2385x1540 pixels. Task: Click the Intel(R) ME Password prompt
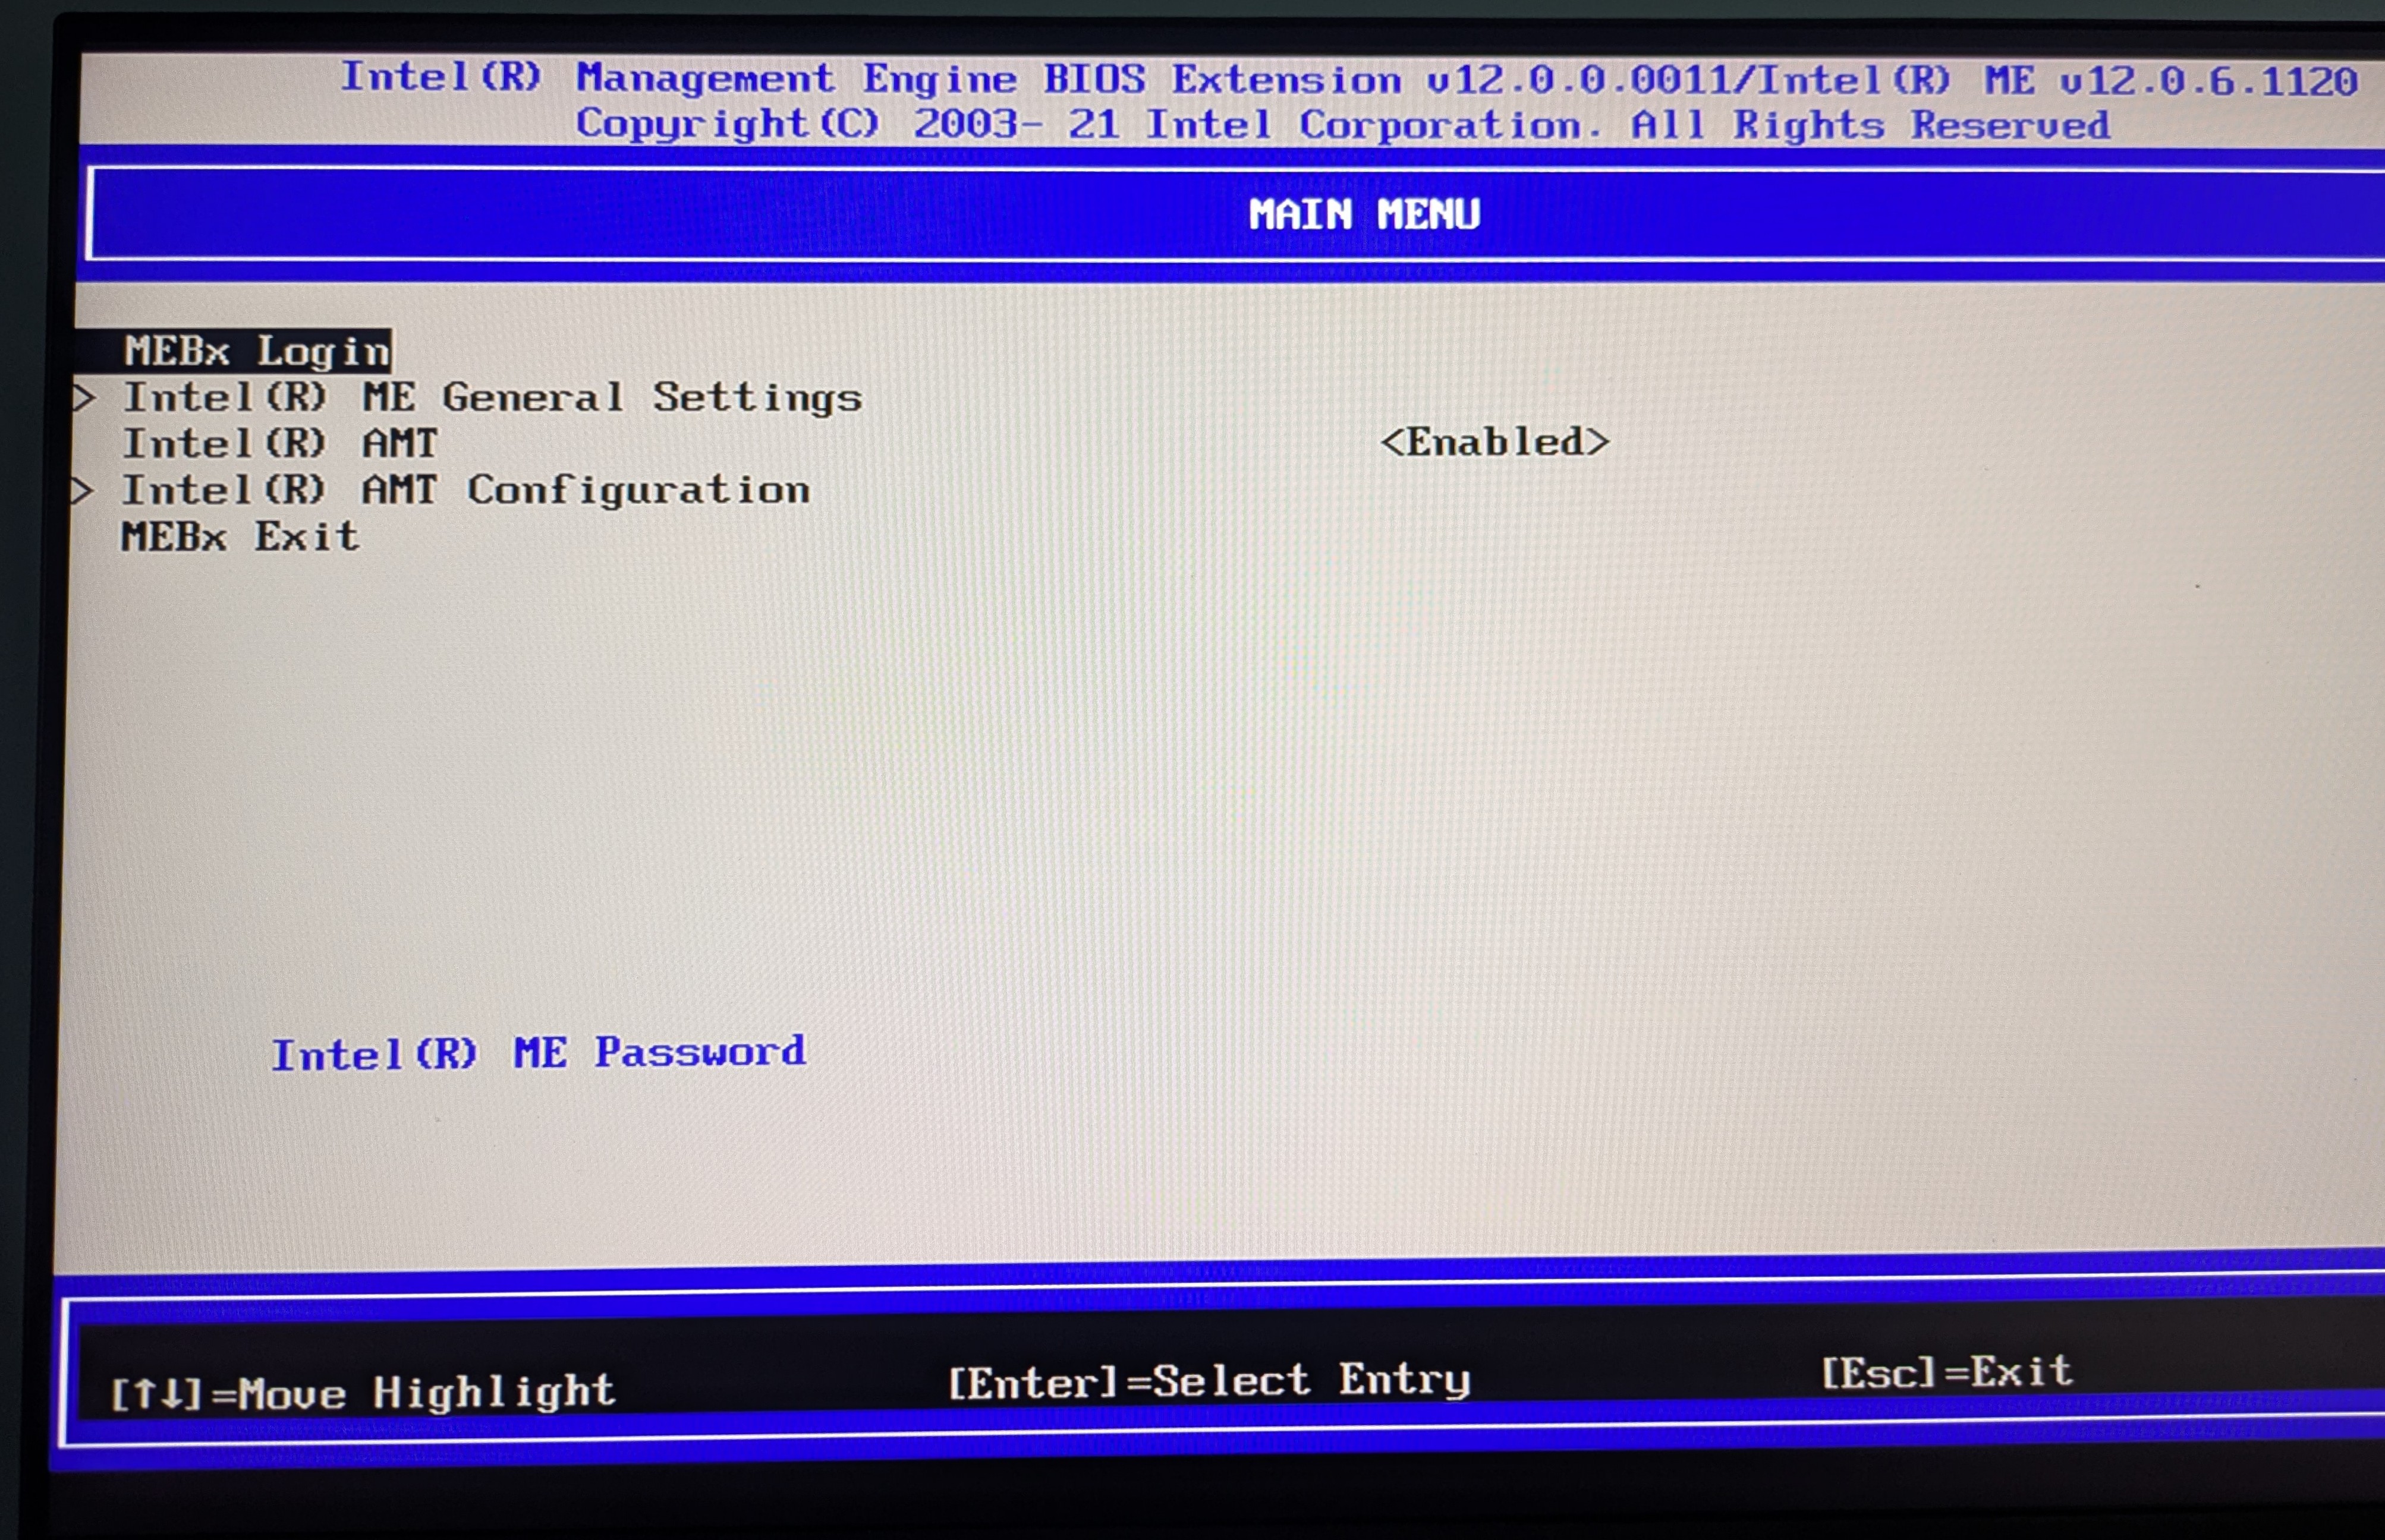(539, 1053)
